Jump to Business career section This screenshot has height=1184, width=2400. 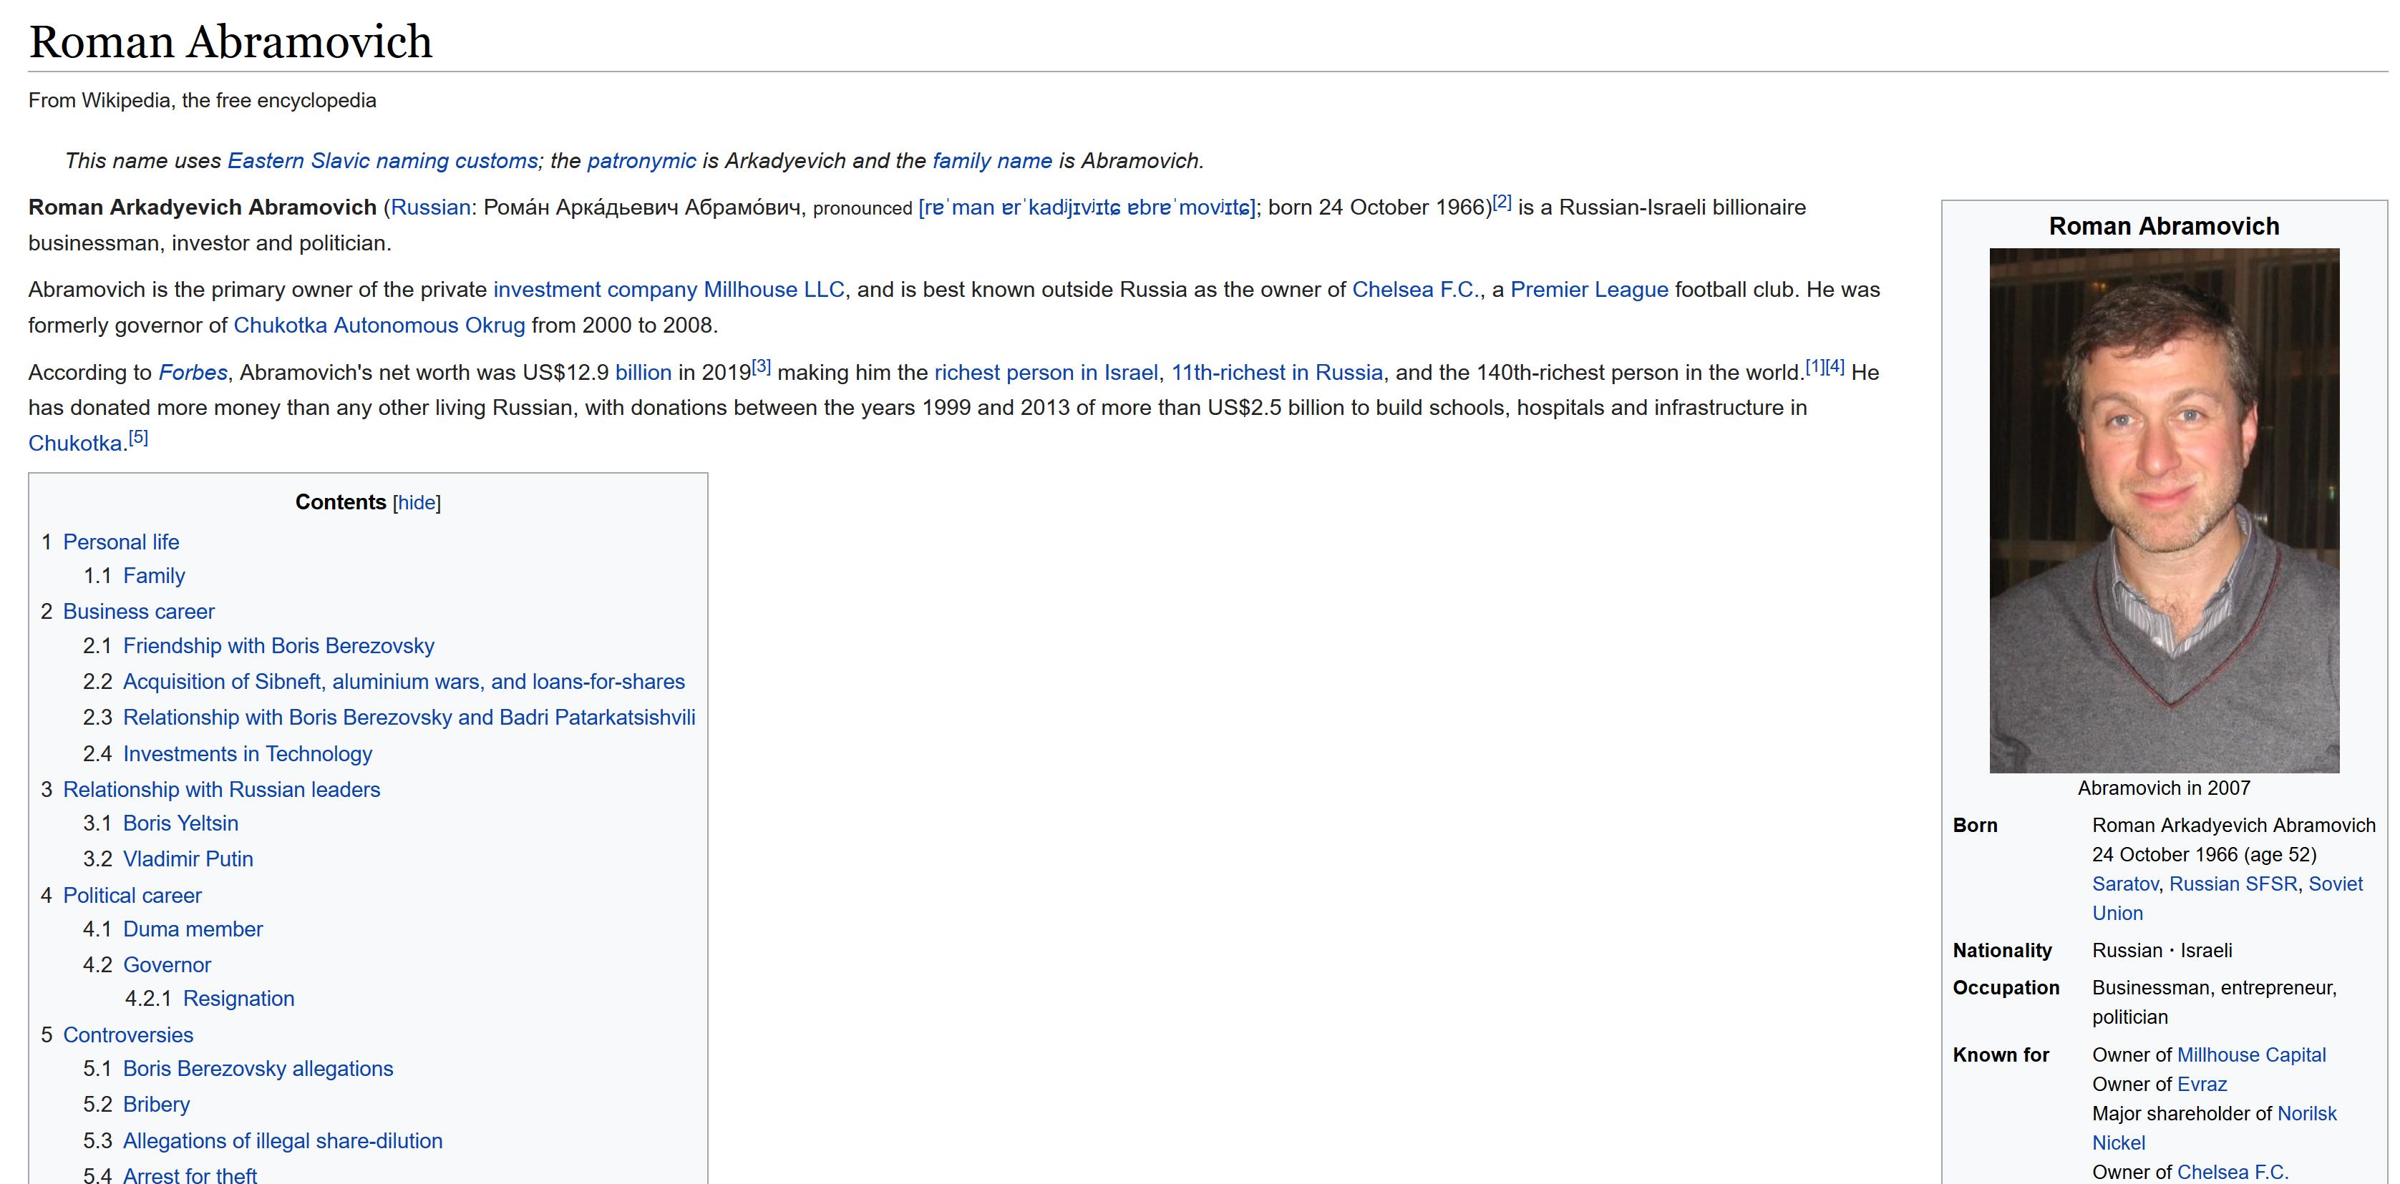coord(139,612)
